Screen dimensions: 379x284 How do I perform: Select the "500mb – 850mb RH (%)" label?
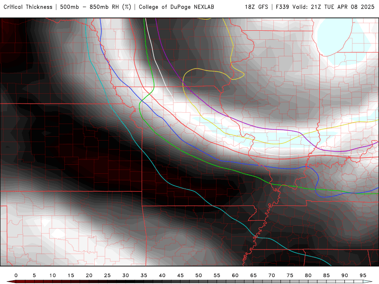point(96,7)
